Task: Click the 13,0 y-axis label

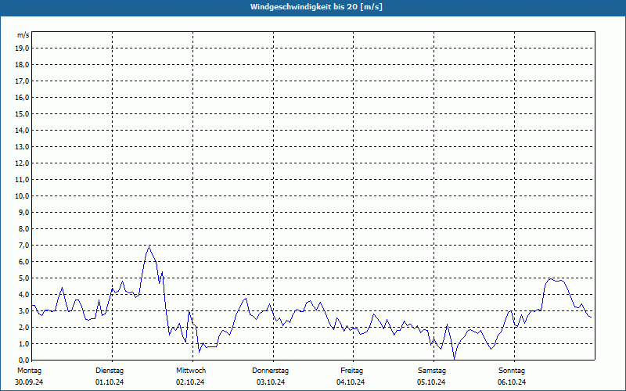Action: click(22, 146)
